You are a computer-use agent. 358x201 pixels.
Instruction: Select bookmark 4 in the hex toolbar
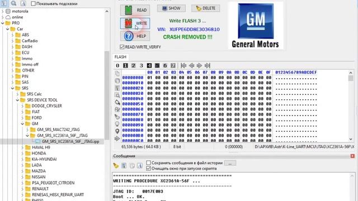point(149,66)
